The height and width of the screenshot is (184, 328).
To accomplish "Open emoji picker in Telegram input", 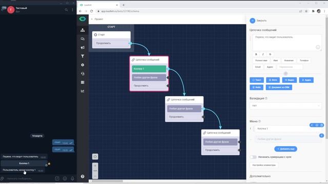I will pos(65,178).
